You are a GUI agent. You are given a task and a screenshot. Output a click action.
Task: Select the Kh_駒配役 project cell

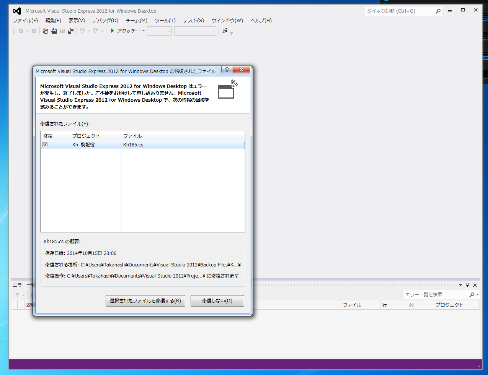(x=83, y=145)
